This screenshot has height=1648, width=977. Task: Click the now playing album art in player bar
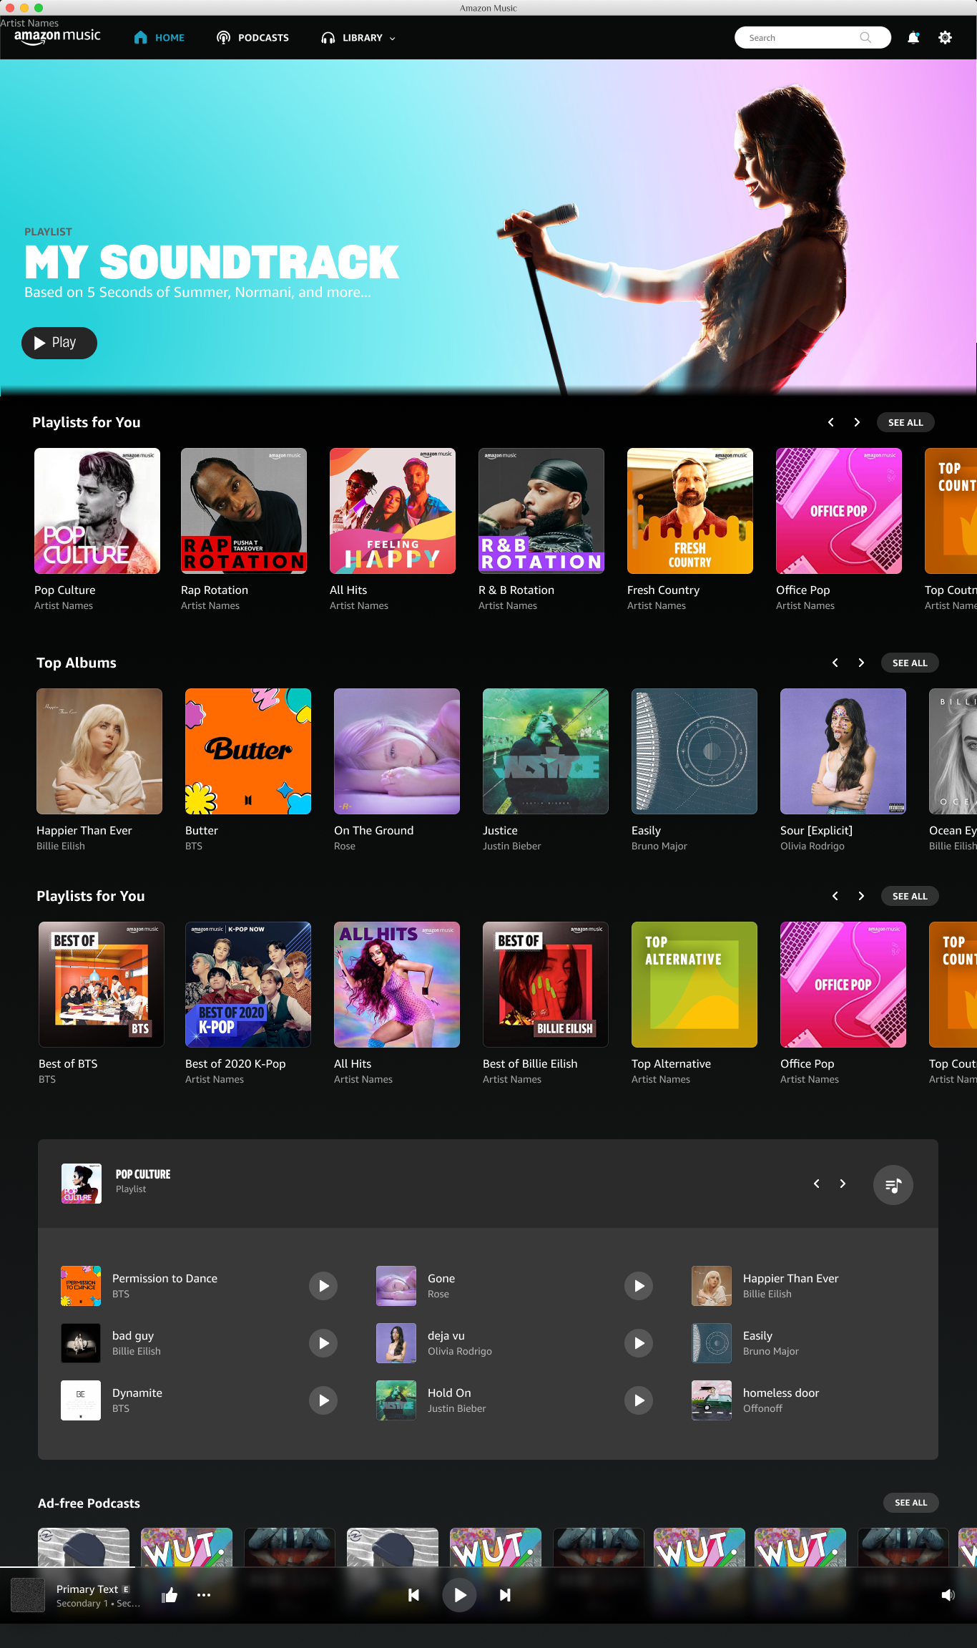coord(29,1595)
